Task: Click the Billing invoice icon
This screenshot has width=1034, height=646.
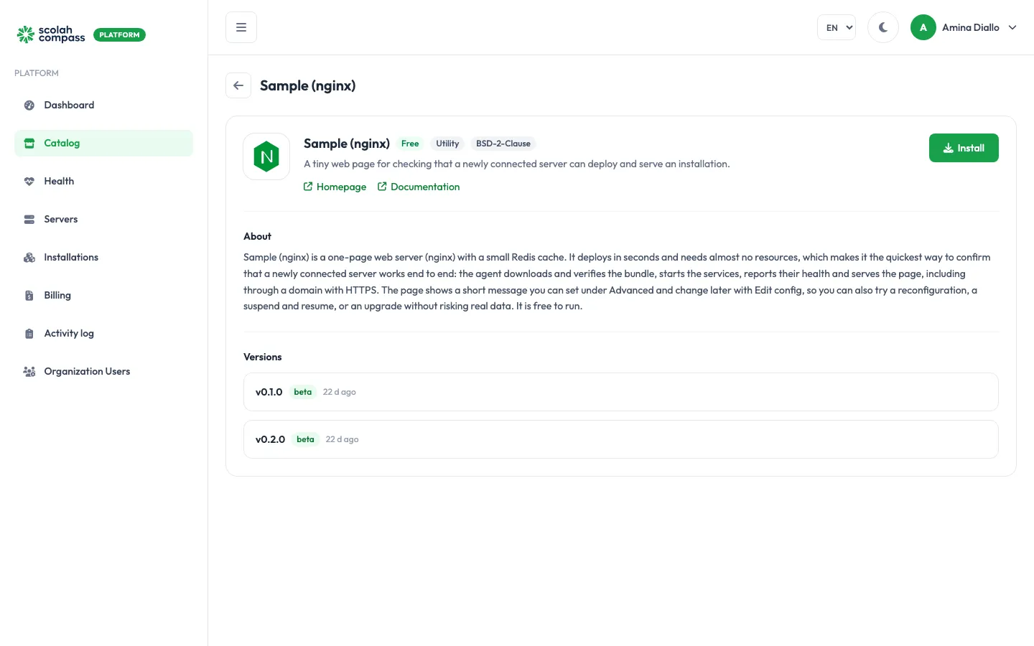Action: (x=29, y=296)
